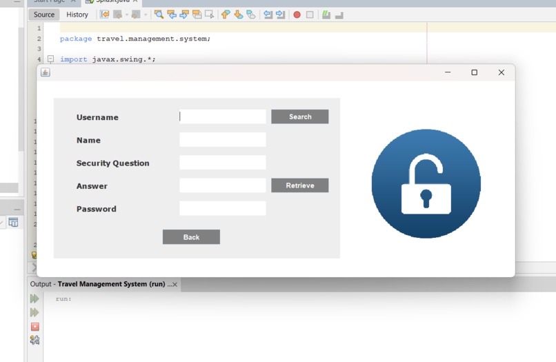Toggle Highlight Search icon in editor toolbar

(197, 14)
